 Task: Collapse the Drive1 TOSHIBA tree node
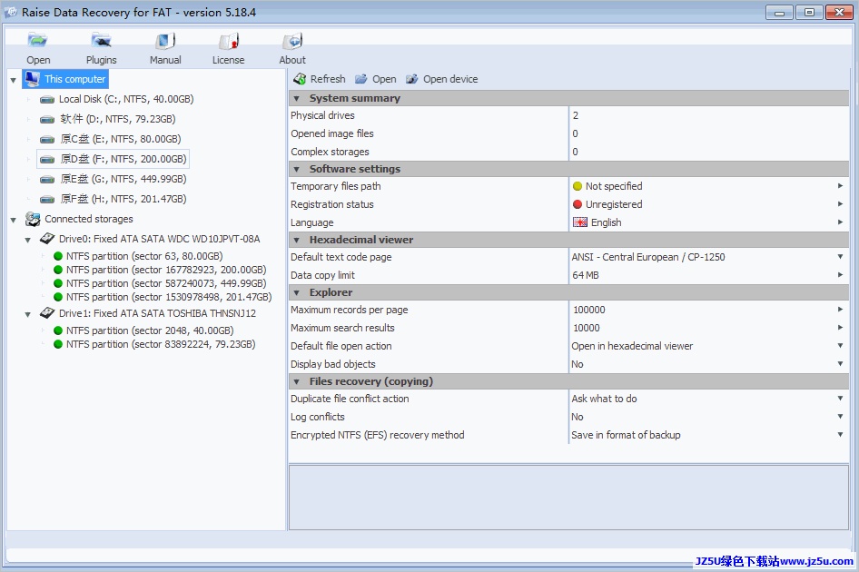coord(28,314)
